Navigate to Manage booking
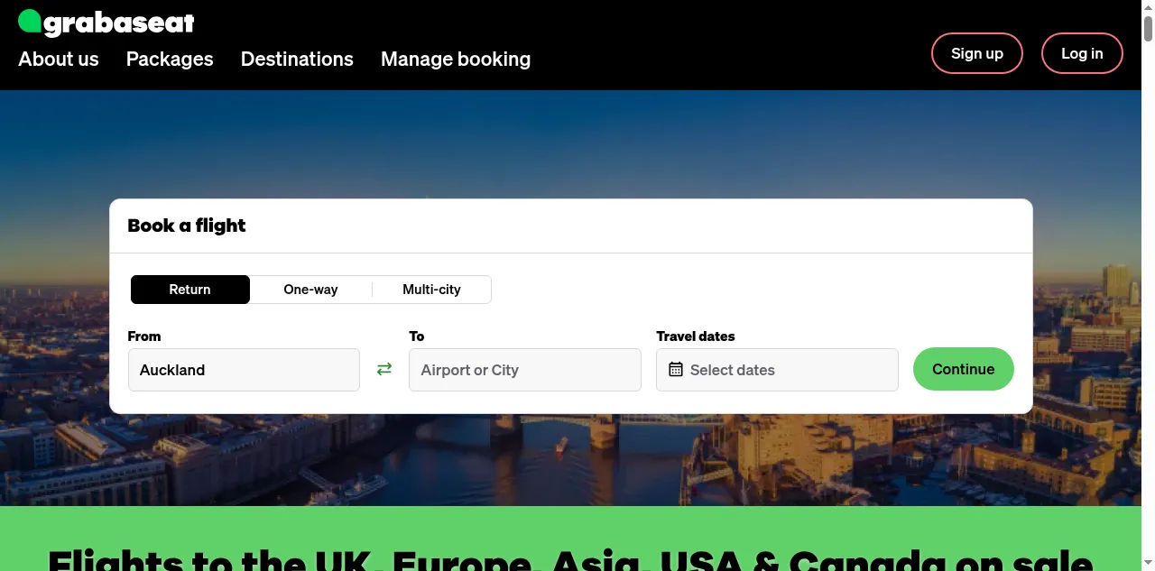Screen dimensions: 1155x571 (x=456, y=60)
